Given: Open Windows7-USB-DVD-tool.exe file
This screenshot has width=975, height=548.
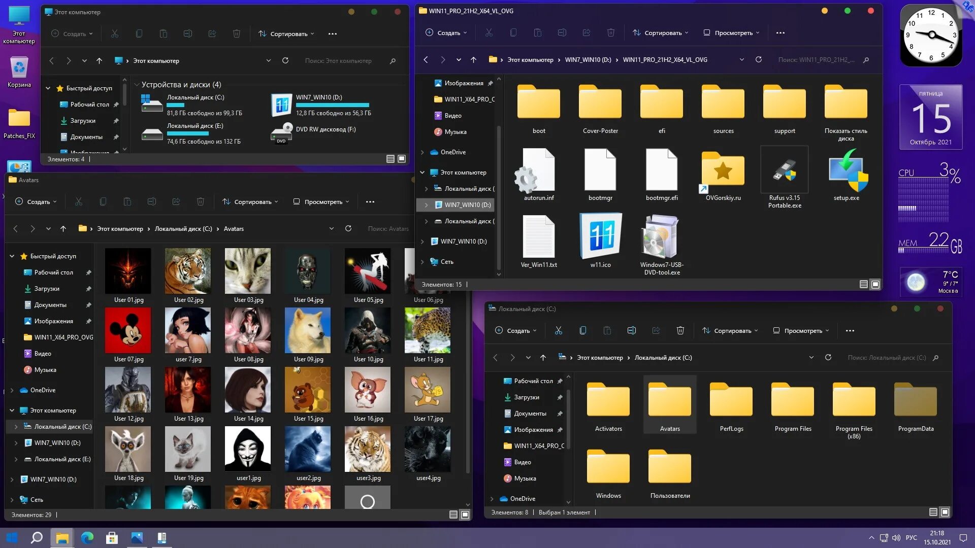Looking at the screenshot, I should point(662,245).
